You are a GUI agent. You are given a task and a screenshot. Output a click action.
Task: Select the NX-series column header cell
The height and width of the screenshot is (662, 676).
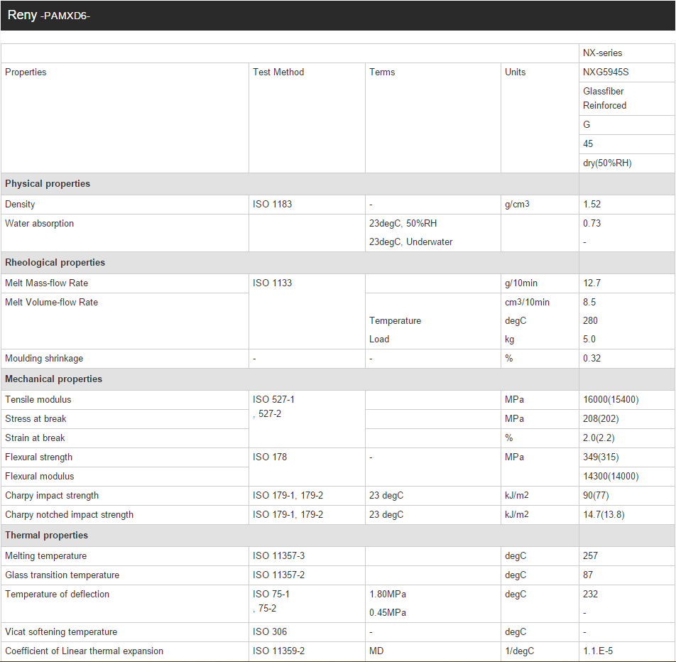pyautogui.click(x=627, y=53)
